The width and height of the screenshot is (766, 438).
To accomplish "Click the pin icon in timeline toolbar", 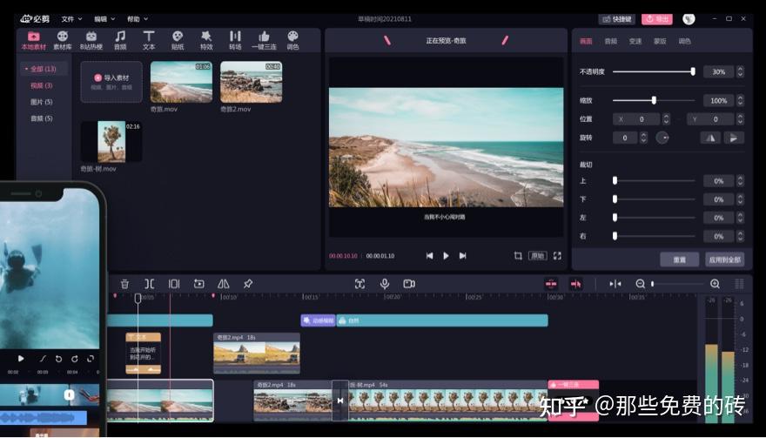I will pos(248,284).
